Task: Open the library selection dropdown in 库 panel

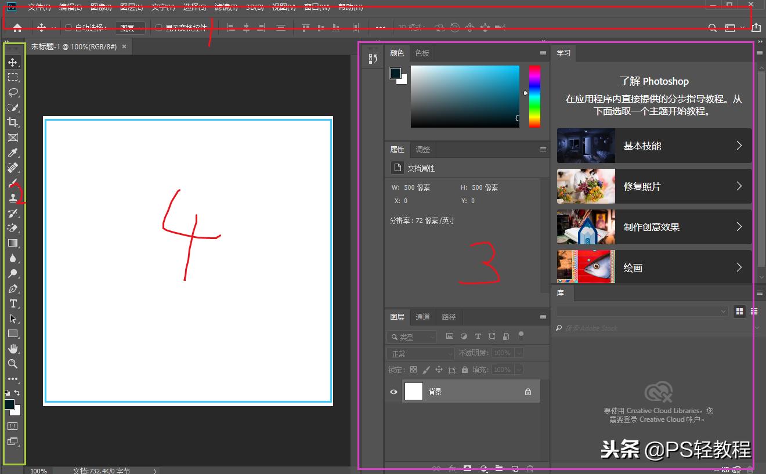Action: [642, 312]
